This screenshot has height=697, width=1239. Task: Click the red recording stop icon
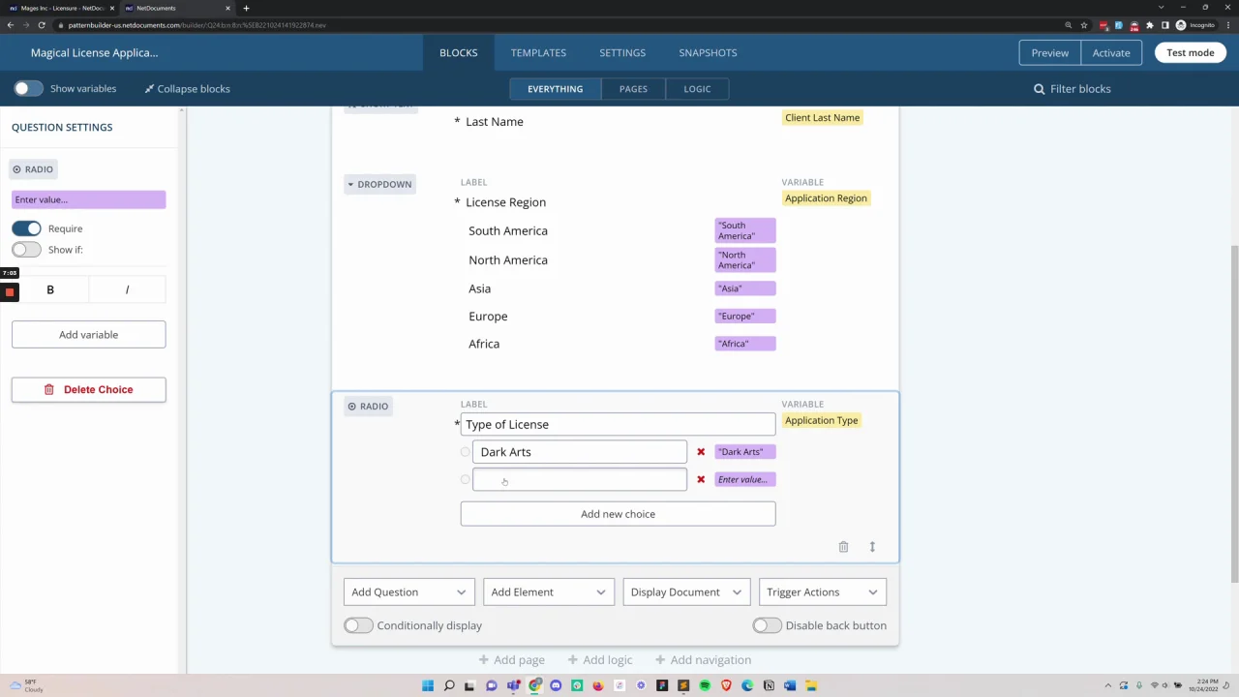pyautogui.click(x=10, y=291)
